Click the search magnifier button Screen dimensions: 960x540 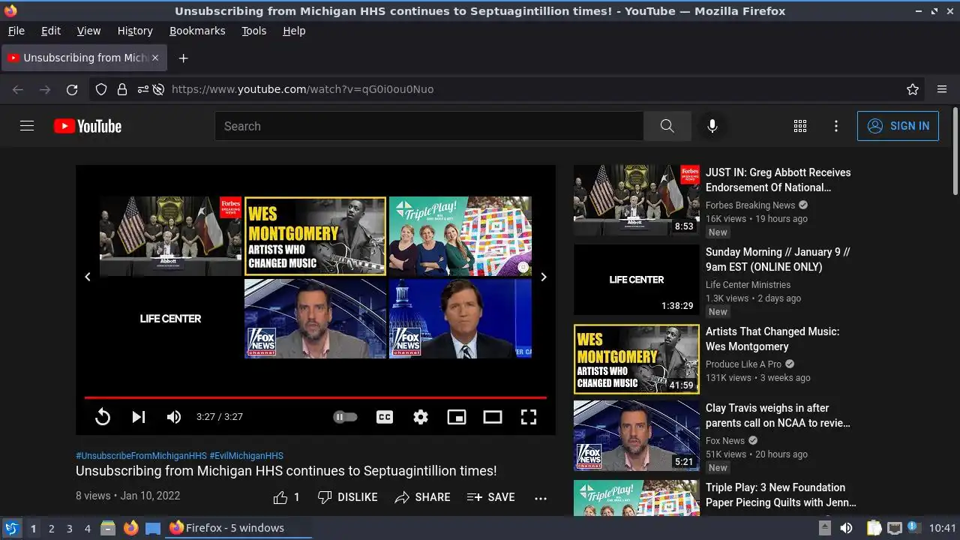(667, 126)
